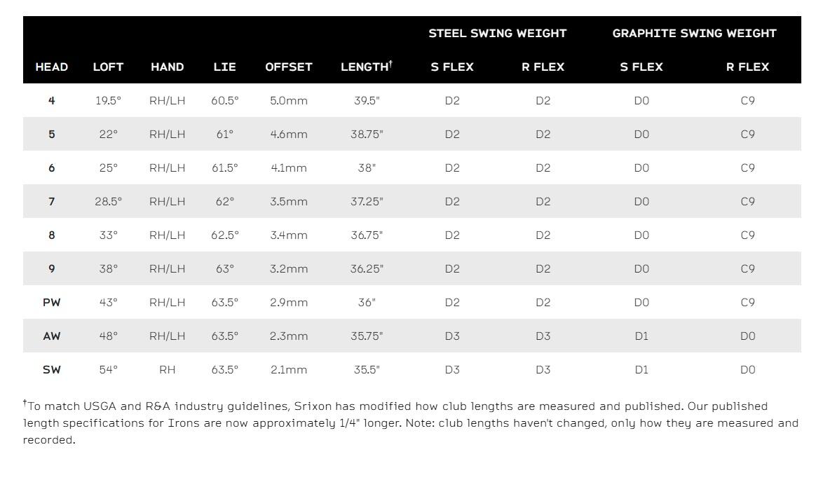Select the 4 iron head row label
Image resolution: width=823 pixels, height=494 pixels.
51,101
